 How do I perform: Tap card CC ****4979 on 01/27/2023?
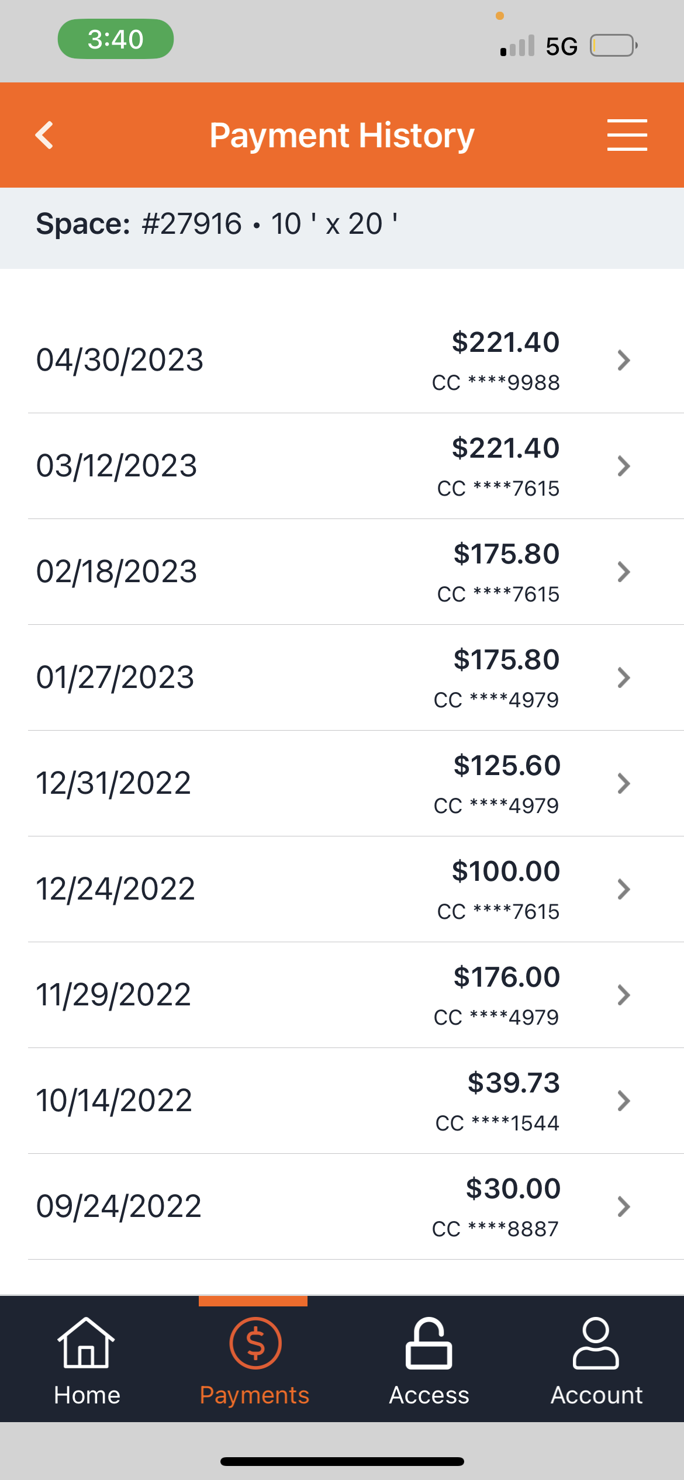pyautogui.click(x=496, y=700)
